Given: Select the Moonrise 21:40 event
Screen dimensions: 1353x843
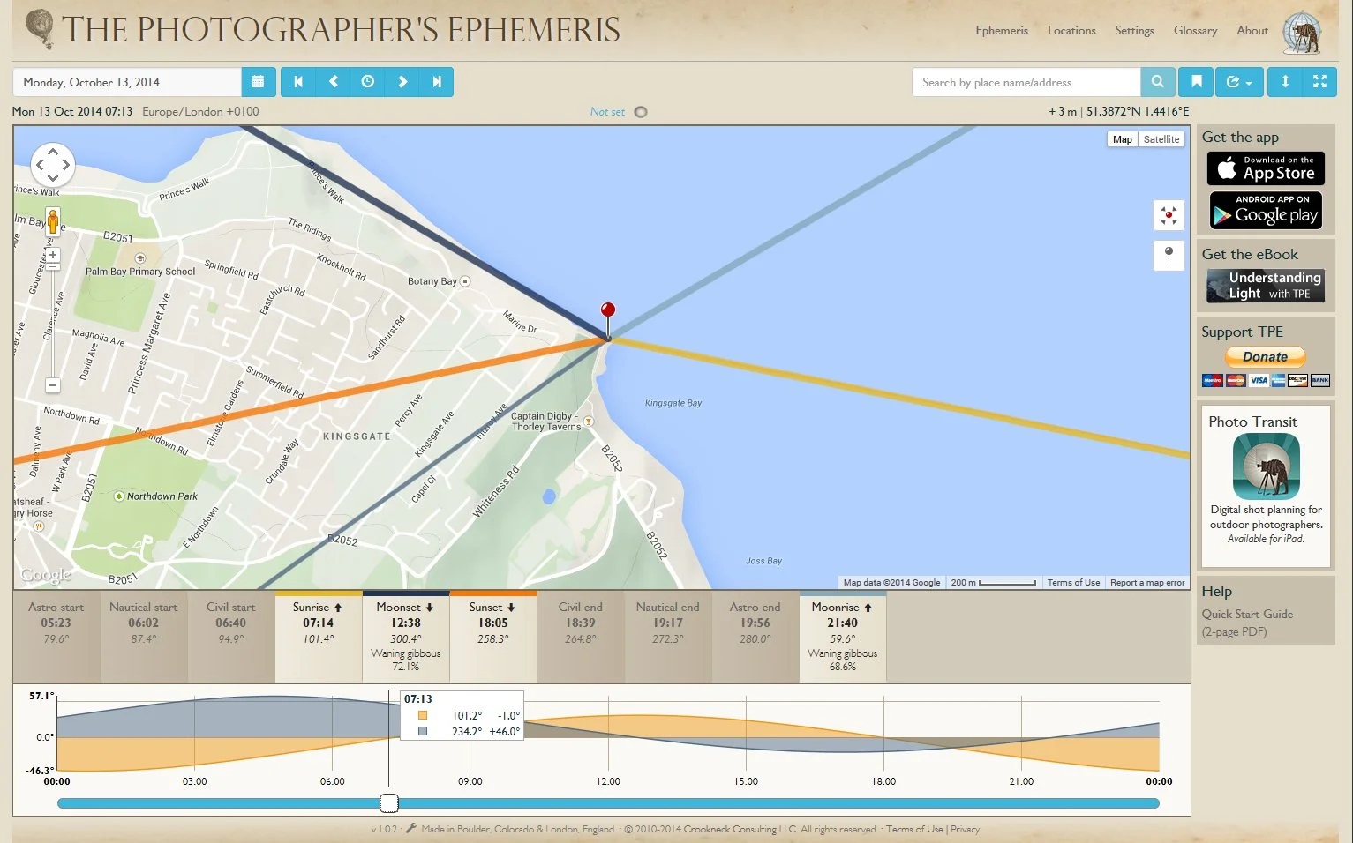Looking at the screenshot, I should coord(843,637).
